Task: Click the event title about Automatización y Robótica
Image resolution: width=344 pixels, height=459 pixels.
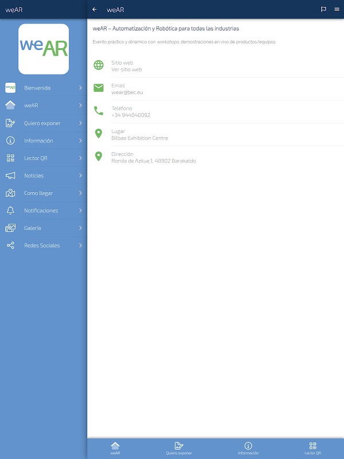Action: pos(166,28)
